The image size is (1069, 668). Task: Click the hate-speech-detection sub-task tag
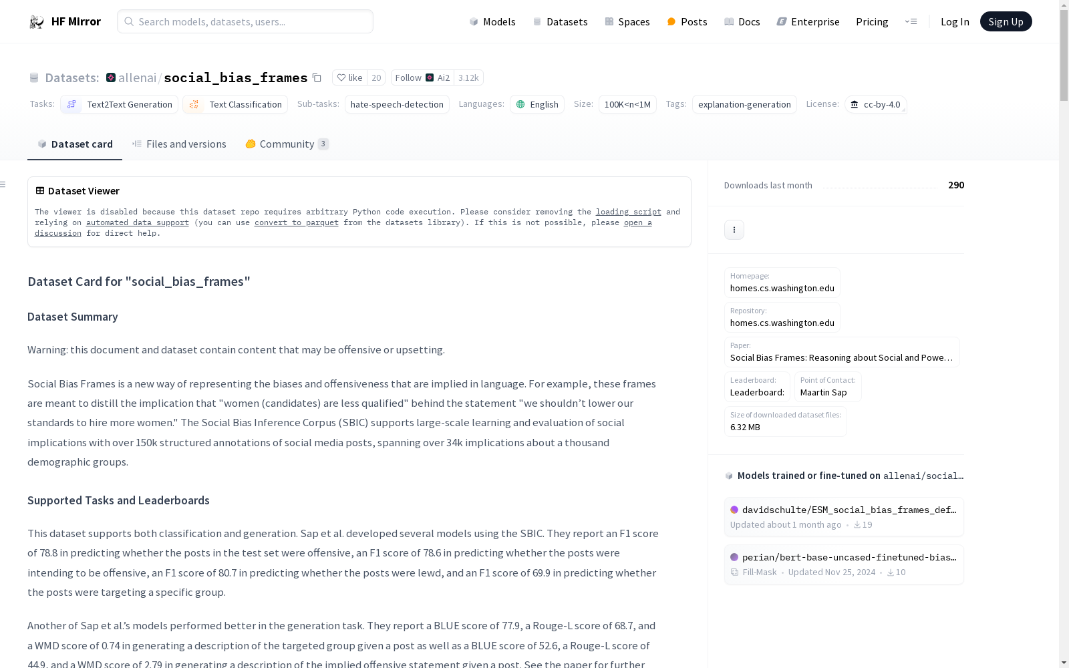click(x=397, y=104)
